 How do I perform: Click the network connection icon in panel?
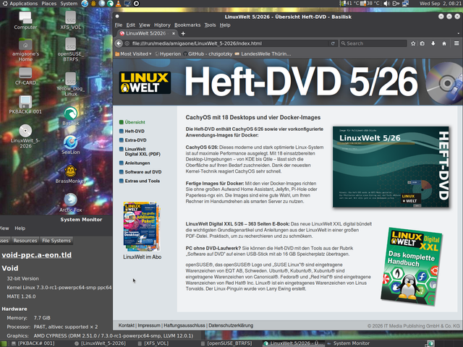[x=405, y=4]
